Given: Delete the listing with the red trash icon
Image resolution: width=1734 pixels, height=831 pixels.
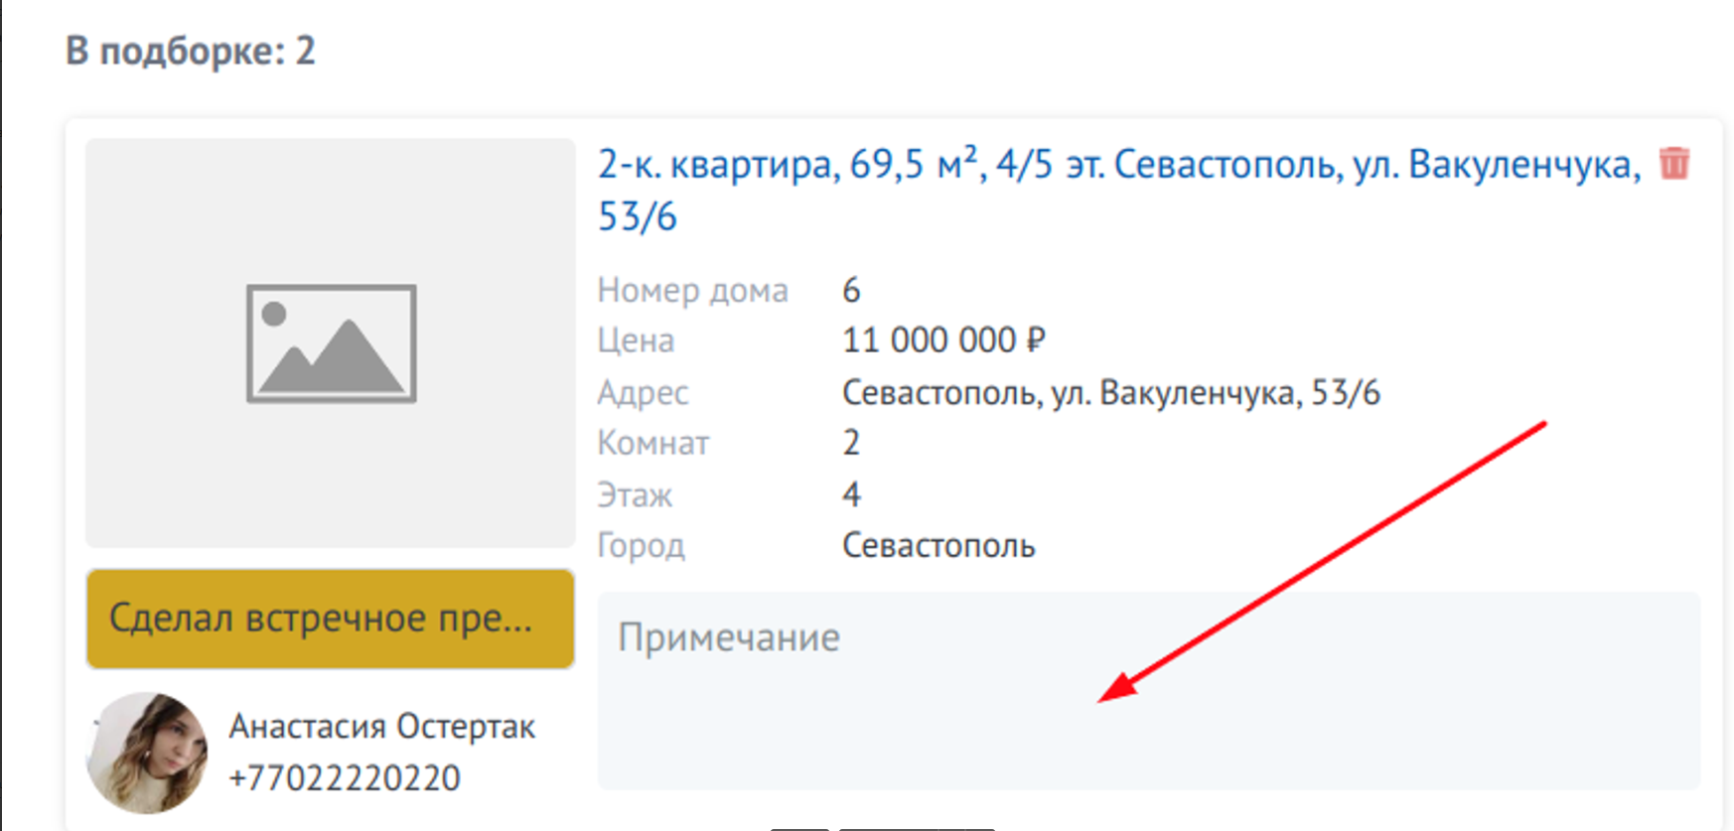Looking at the screenshot, I should click(1674, 163).
